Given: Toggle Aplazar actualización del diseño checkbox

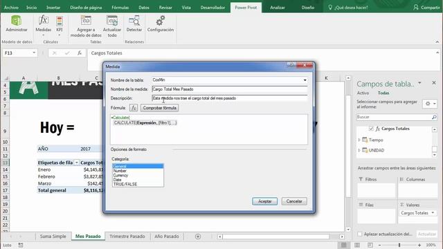Looking at the screenshot, I should click(360, 234).
